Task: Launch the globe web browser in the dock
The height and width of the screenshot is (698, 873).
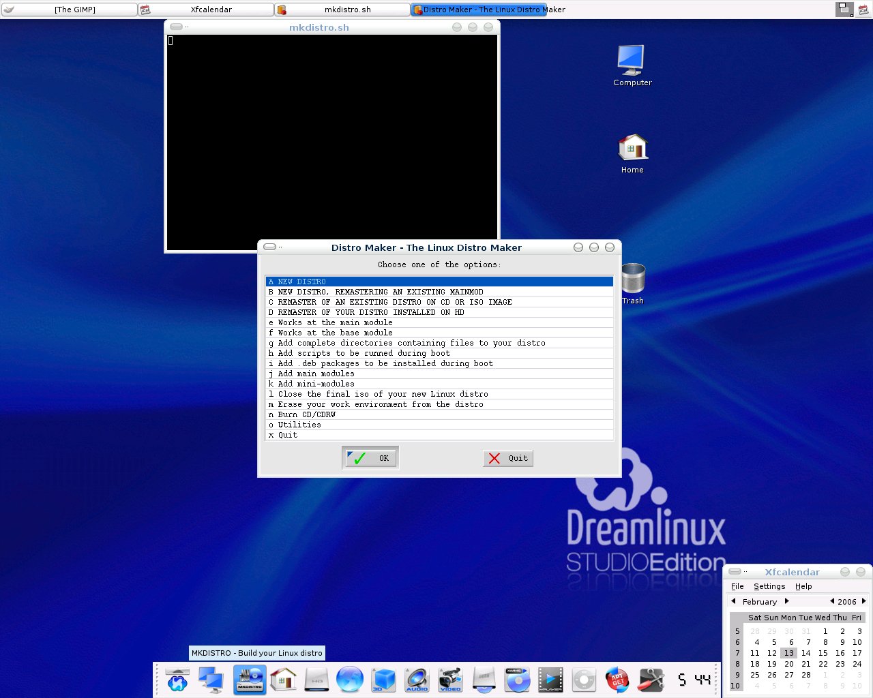Action: pos(350,680)
